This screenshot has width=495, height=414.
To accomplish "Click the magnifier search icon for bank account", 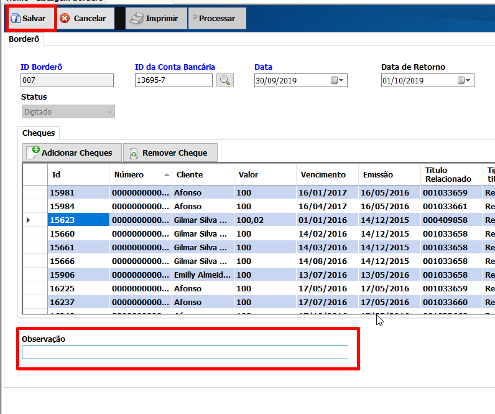I will pos(225,80).
